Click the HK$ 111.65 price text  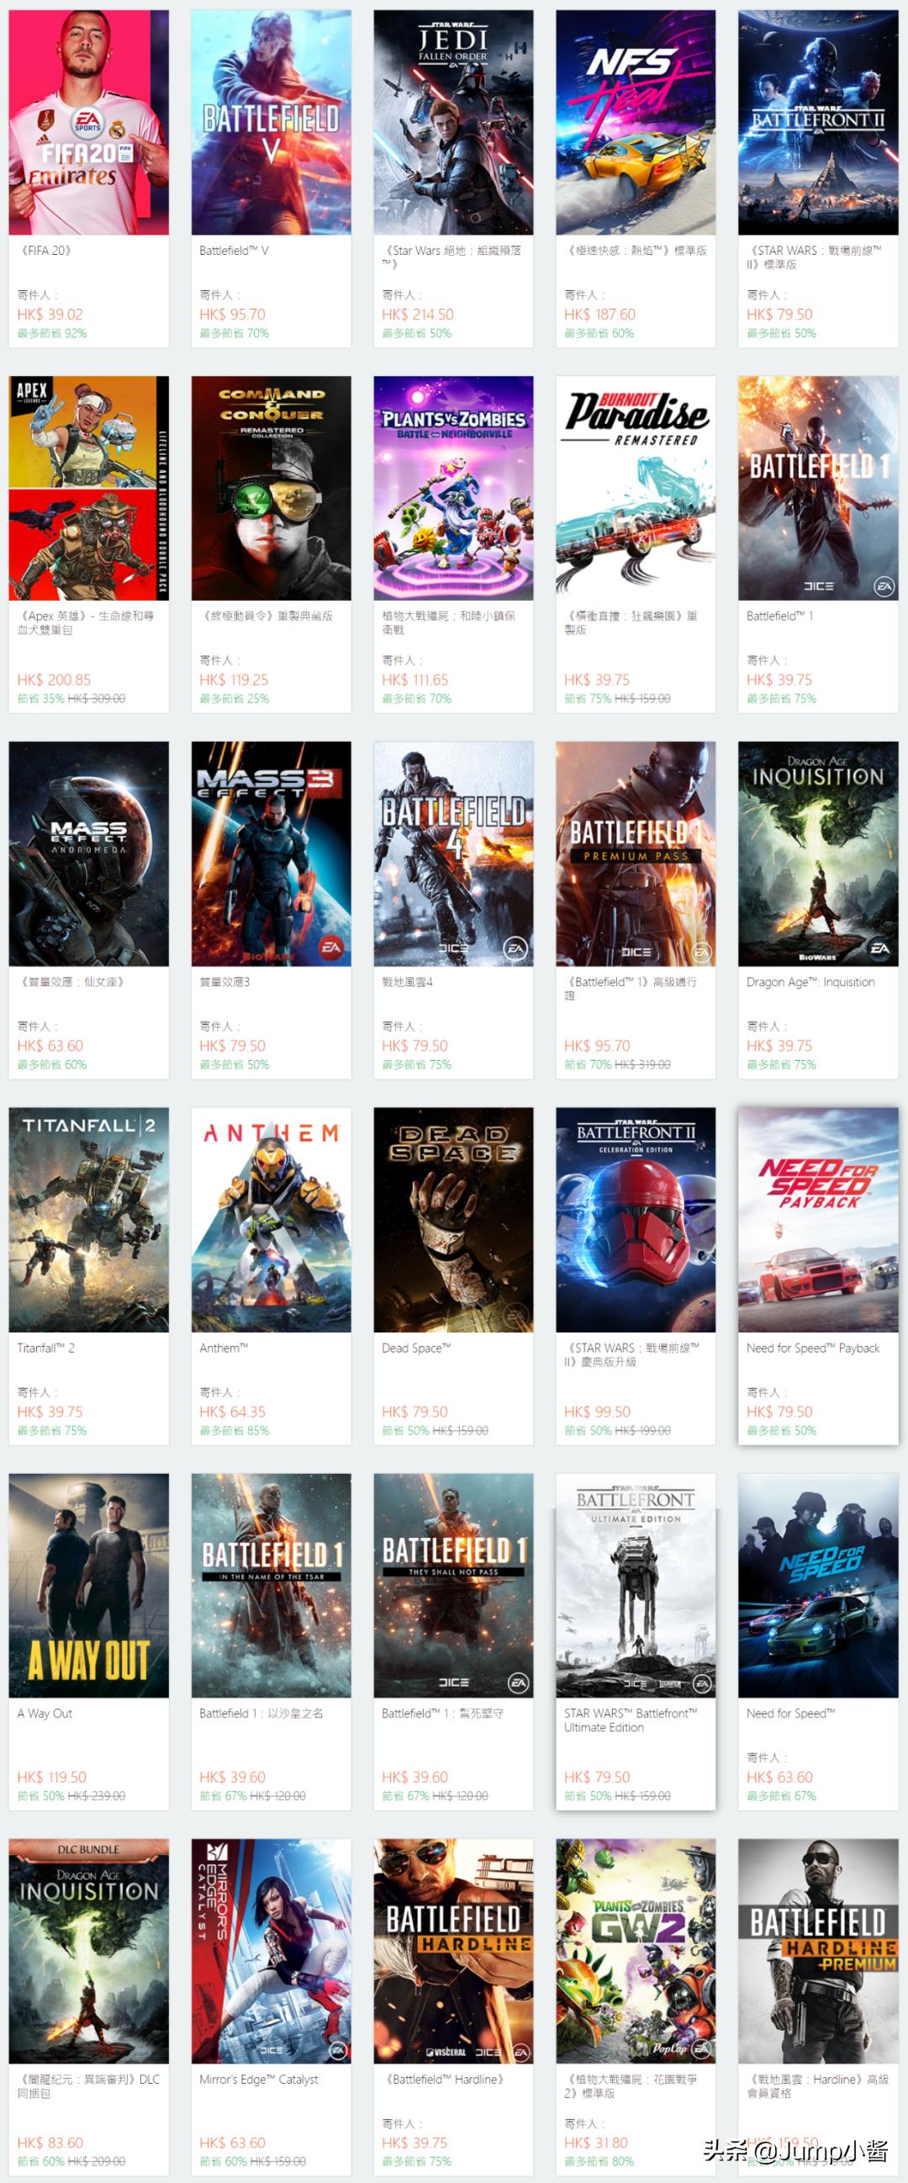pos(415,680)
